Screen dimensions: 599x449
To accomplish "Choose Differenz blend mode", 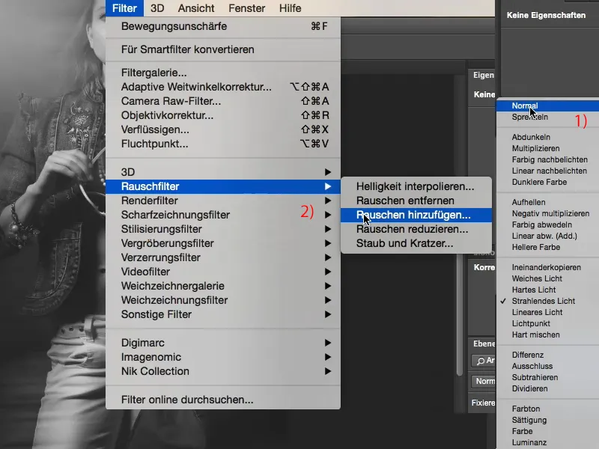I will coord(547,355).
